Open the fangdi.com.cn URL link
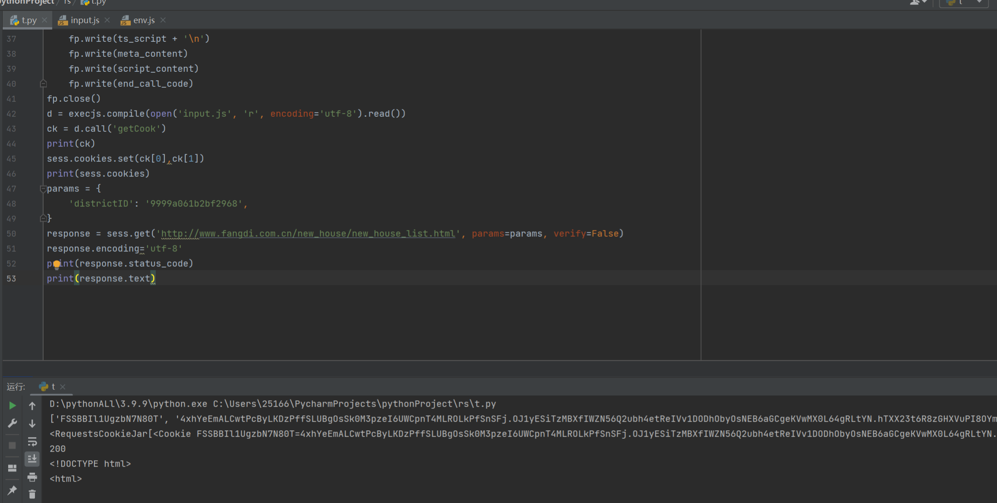The height and width of the screenshot is (503, 997). (x=308, y=234)
